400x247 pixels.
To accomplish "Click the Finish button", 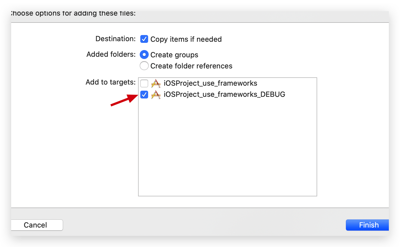I will [x=367, y=225].
